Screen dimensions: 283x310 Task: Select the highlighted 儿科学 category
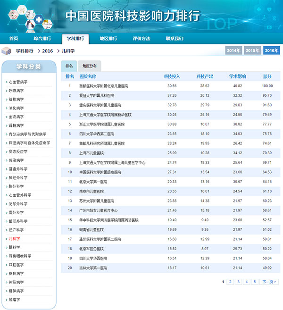click(14, 239)
